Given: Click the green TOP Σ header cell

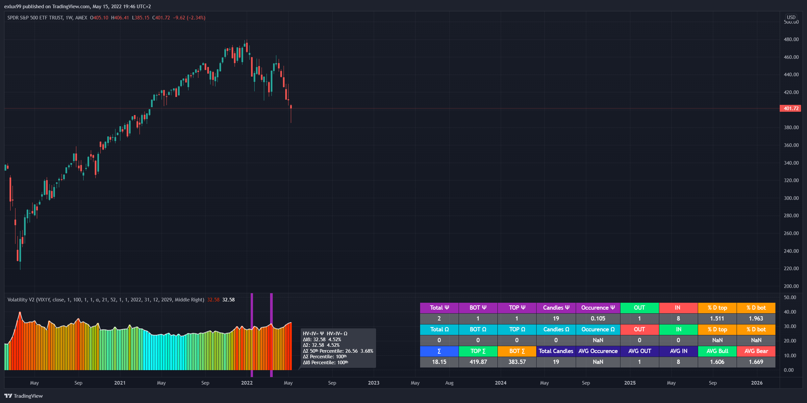Looking at the screenshot, I should 478,351.
